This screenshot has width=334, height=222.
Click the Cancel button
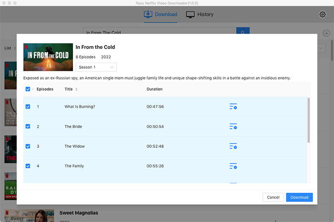click(273, 197)
